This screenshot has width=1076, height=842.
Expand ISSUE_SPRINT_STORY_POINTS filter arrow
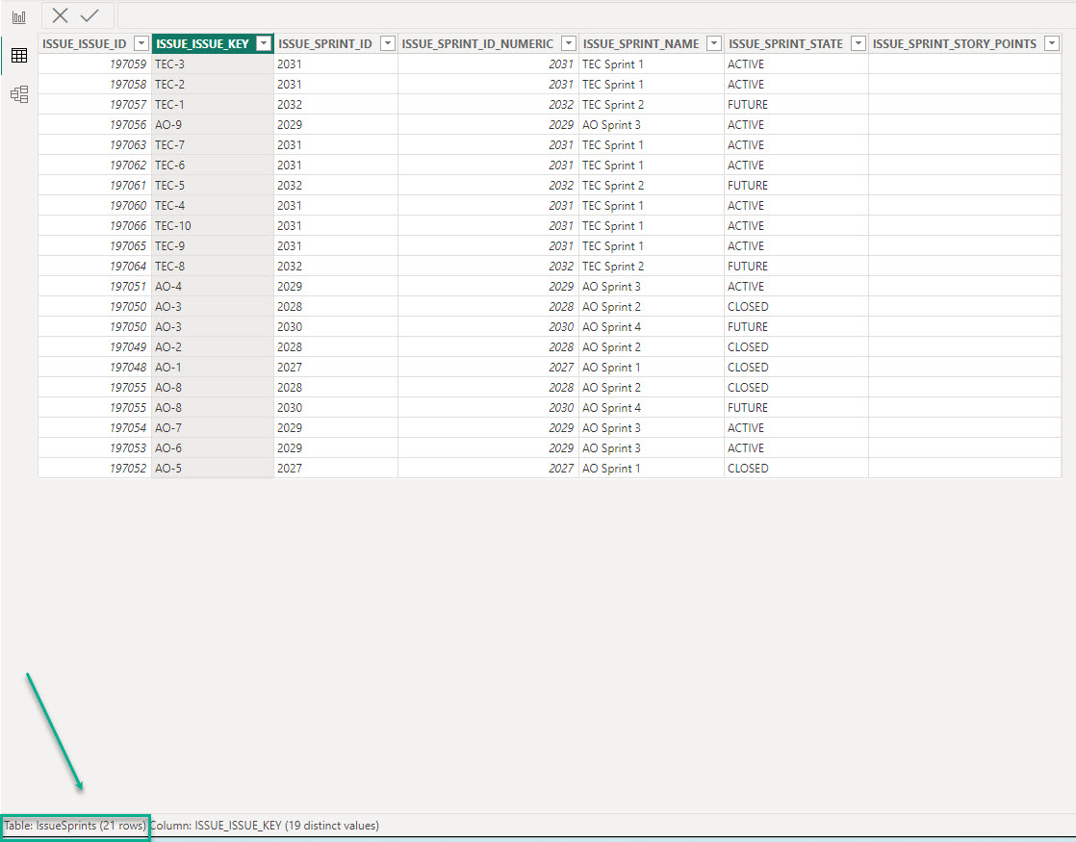(1051, 43)
